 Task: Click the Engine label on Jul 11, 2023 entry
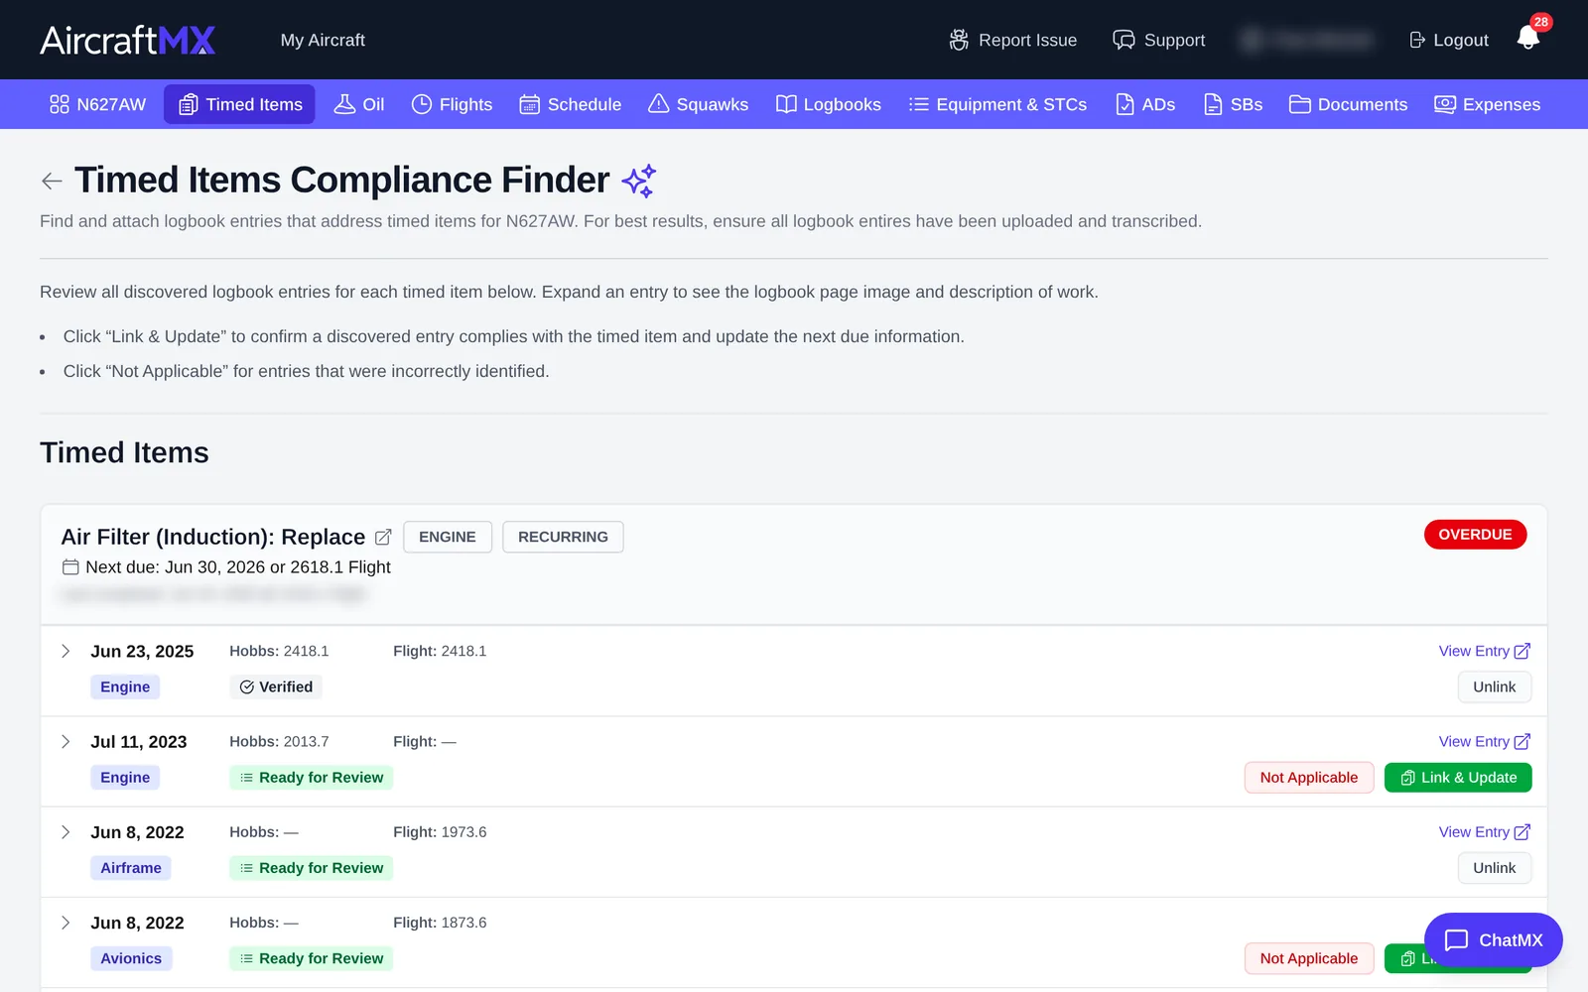pyautogui.click(x=125, y=778)
